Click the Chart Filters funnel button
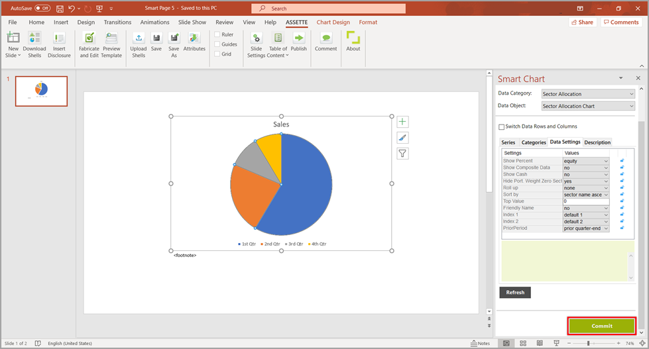649x349 pixels. point(402,154)
